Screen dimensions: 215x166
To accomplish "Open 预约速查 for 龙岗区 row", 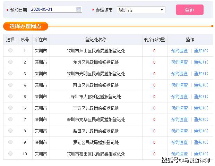I will pos(180,62).
